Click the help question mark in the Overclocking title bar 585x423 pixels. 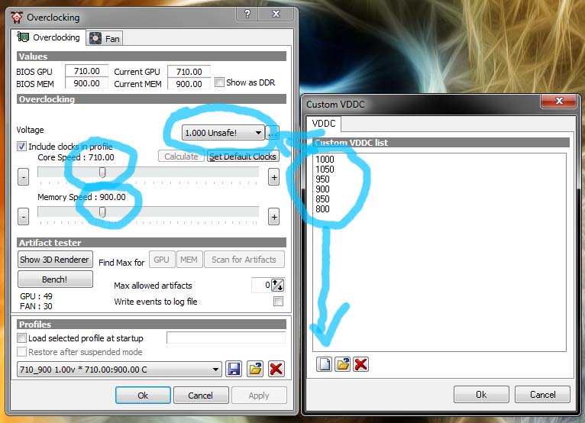coord(247,14)
